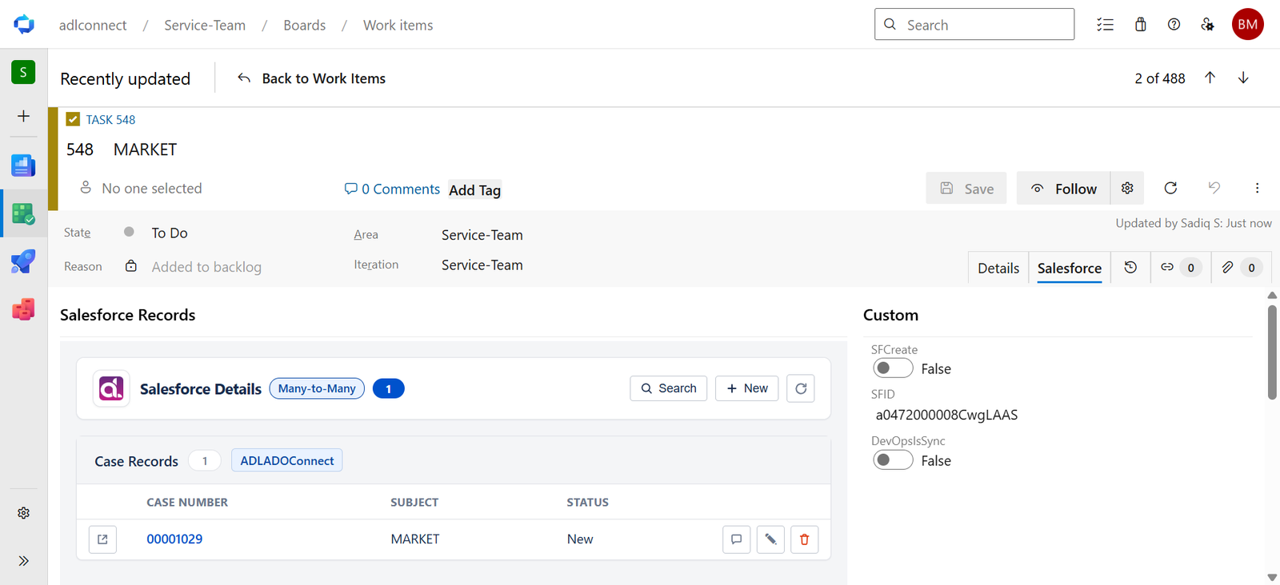The height and width of the screenshot is (585, 1280).
Task: Expand the left navigation sidebar
Action: pyautogui.click(x=23, y=561)
